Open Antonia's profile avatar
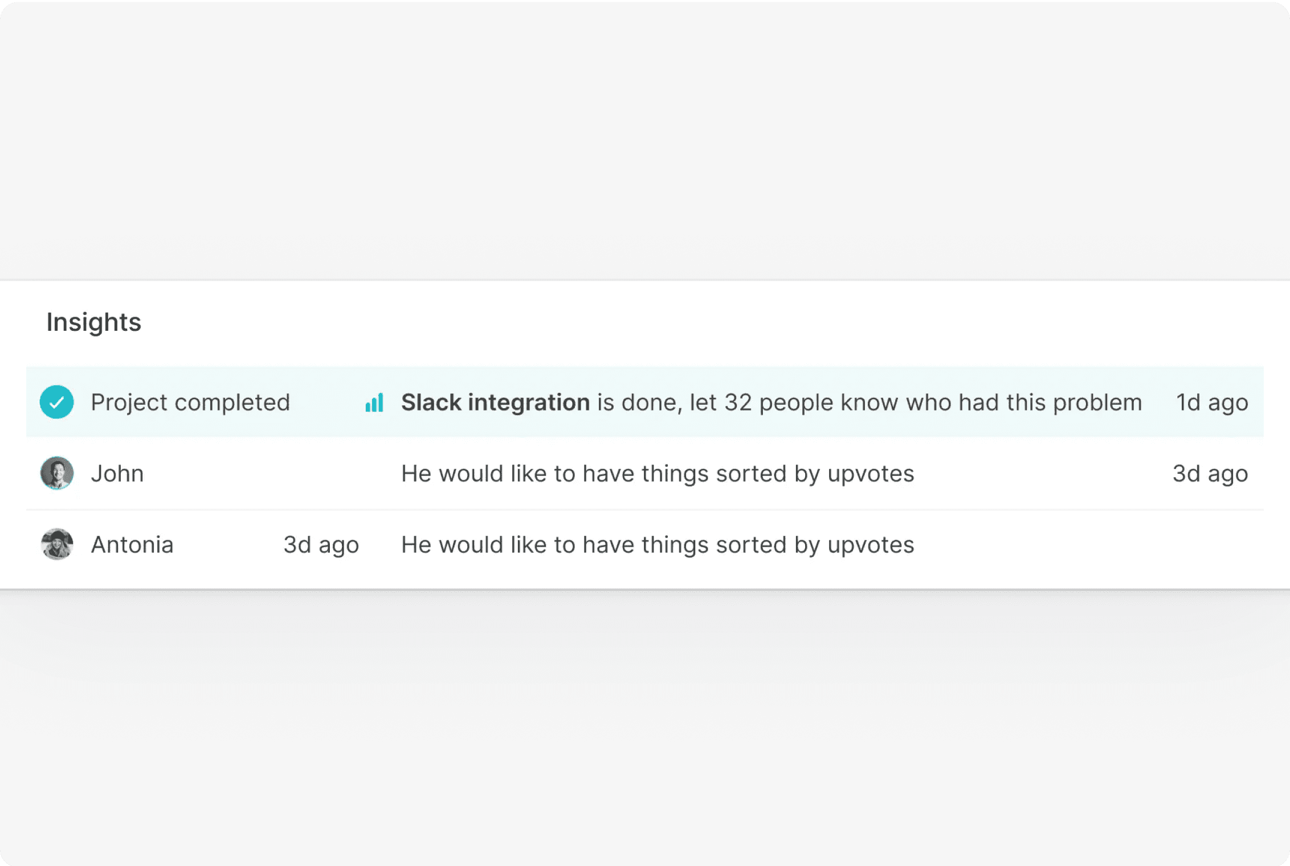The image size is (1290, 866). click(56, 544)
